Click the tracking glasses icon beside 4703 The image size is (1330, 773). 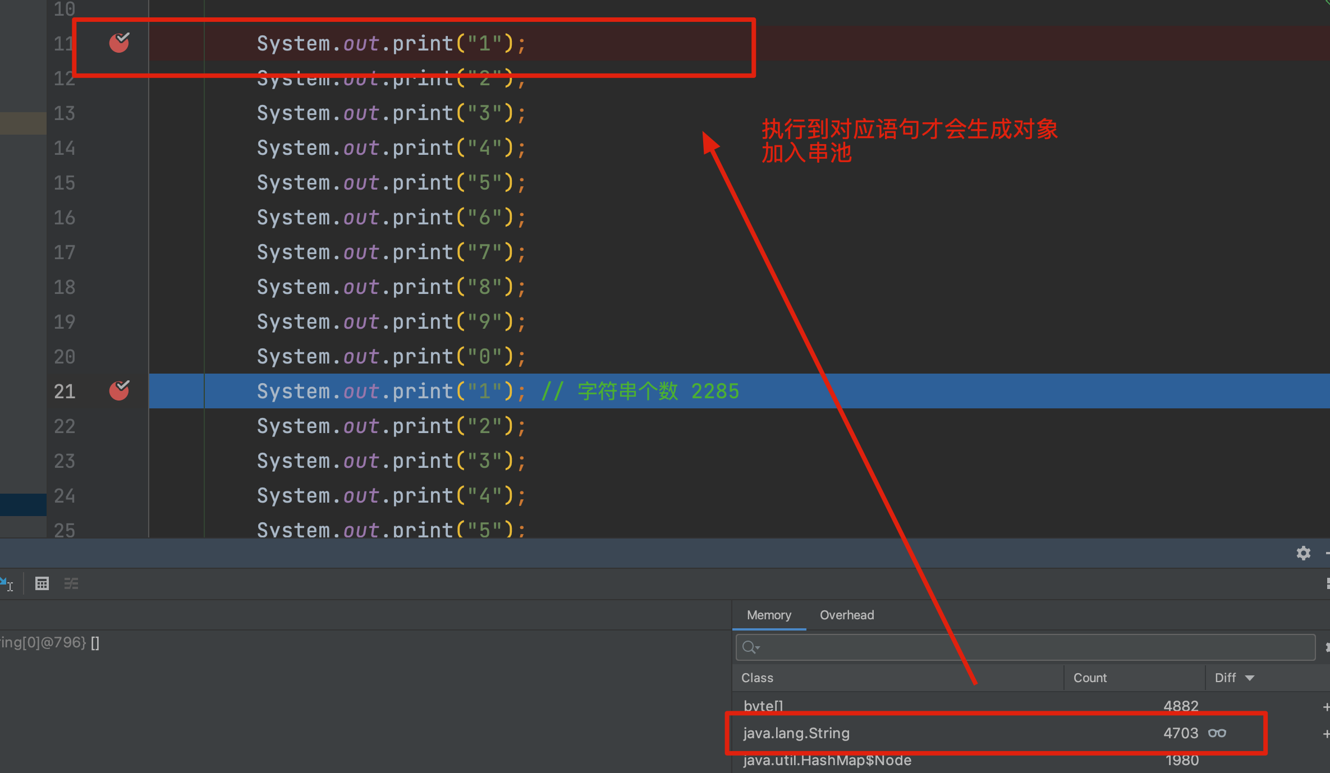pos(1217,733)
